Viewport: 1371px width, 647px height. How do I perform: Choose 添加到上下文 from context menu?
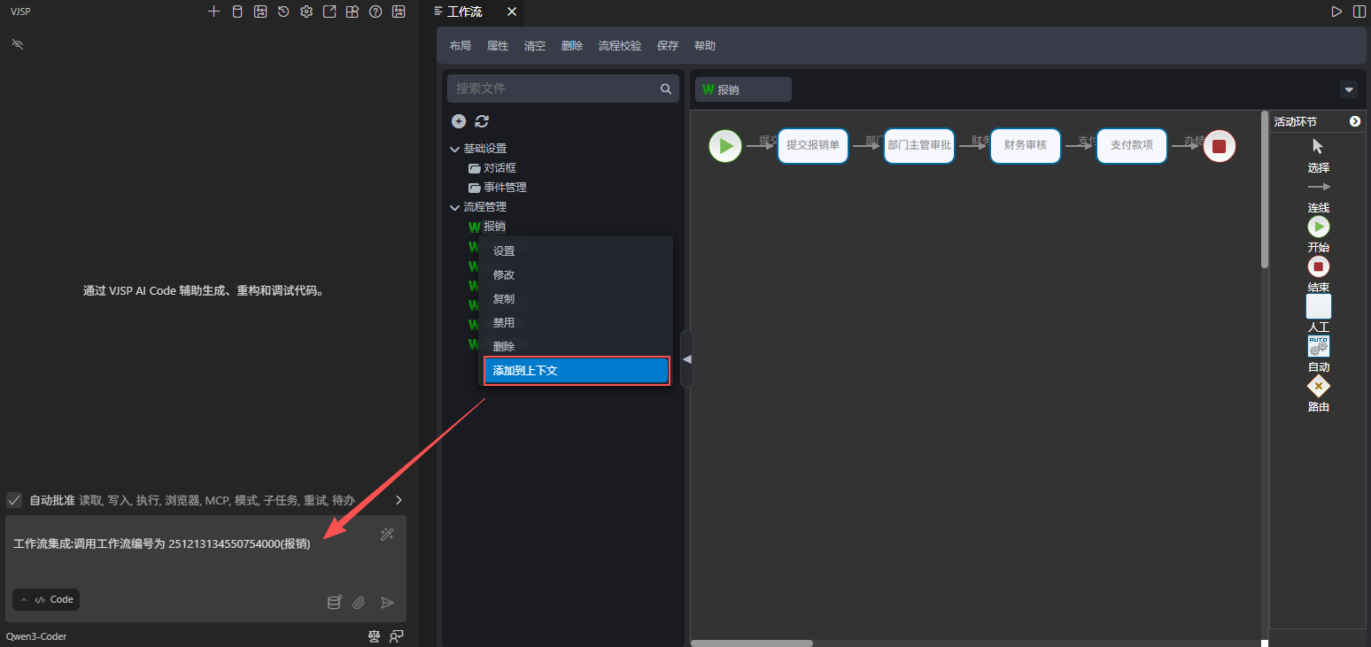(576, 371)
